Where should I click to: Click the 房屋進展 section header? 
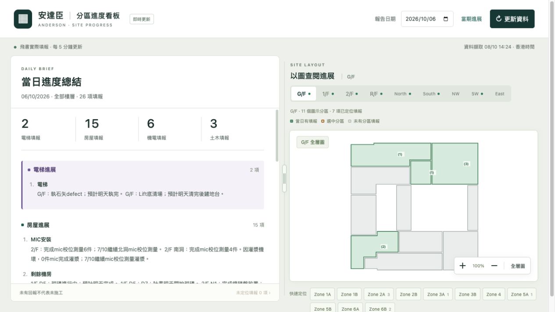pos(143,225)
